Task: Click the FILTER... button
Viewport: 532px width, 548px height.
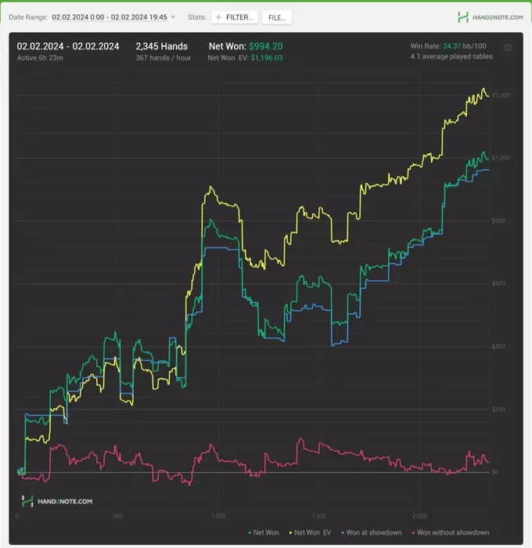Action: 235,17
